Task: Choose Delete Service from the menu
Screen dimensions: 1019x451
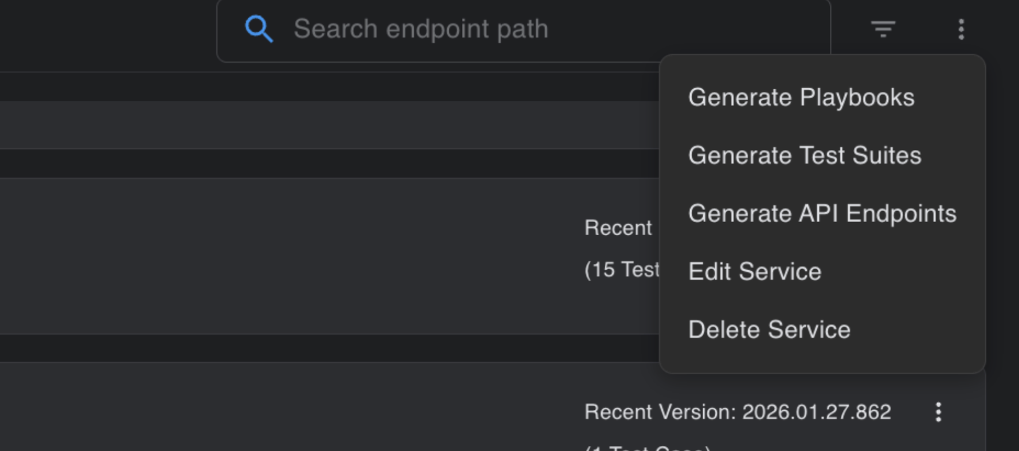Action: coord(769,330)
